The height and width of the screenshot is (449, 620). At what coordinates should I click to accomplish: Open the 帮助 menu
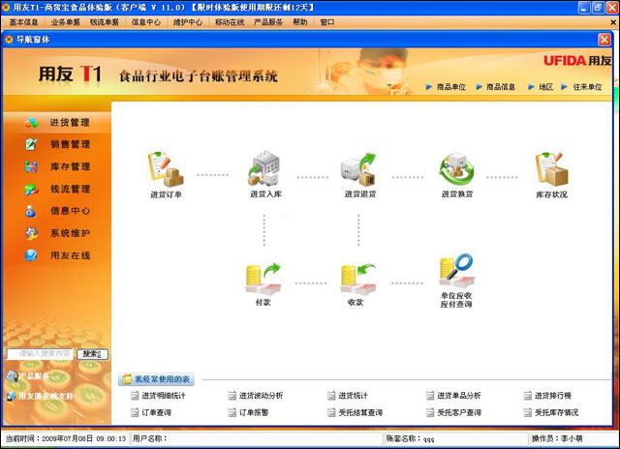tap(299, 22)
